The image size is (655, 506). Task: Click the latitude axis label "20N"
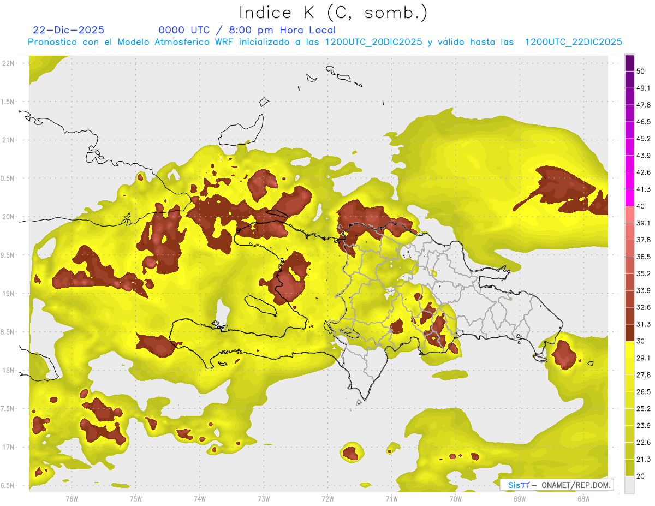click(8, 217)
